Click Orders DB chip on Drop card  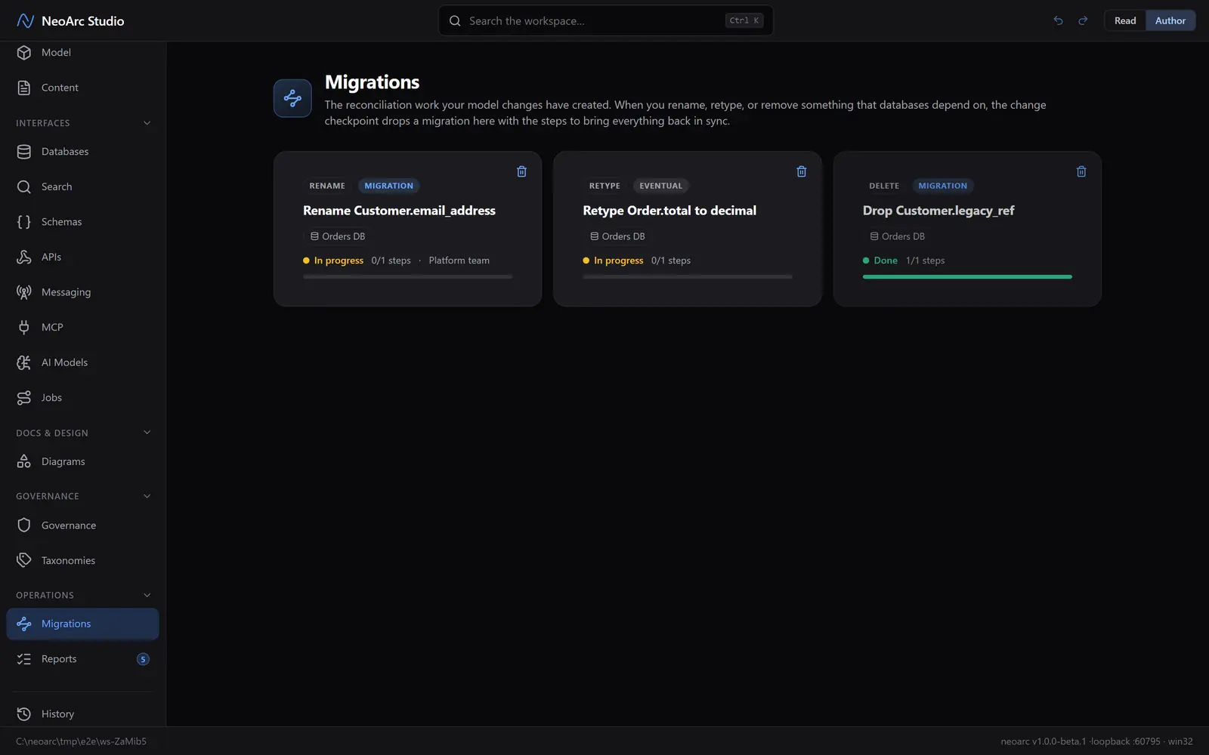pyautogui.click(x=897, y=236)
